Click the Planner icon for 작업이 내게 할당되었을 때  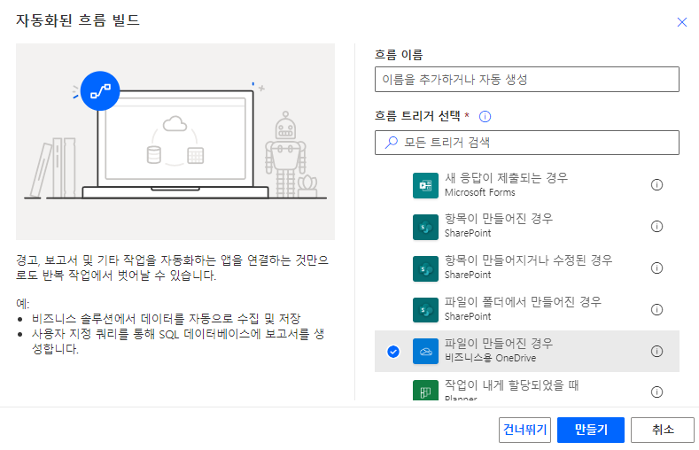425,391
